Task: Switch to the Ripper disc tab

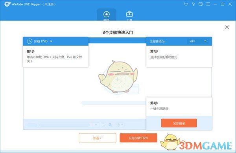Action: (x=107, y=15)
